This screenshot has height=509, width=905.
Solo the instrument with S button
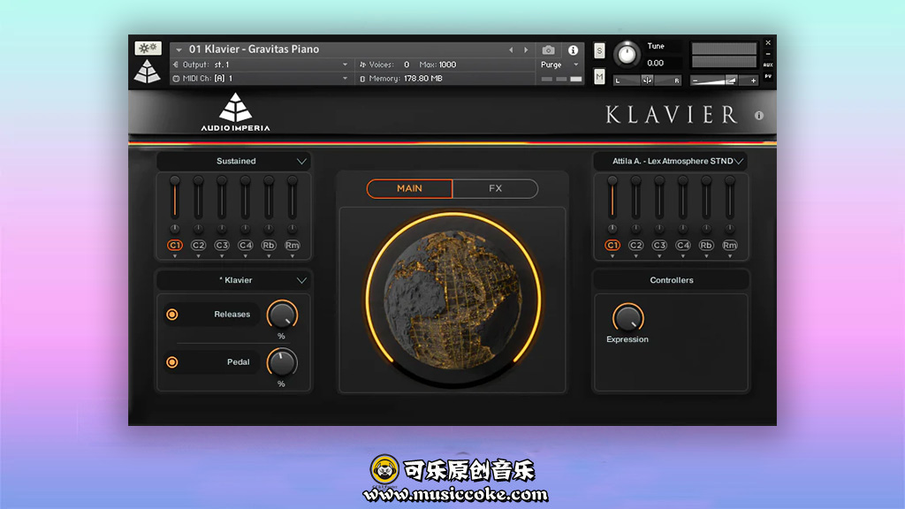599,50
